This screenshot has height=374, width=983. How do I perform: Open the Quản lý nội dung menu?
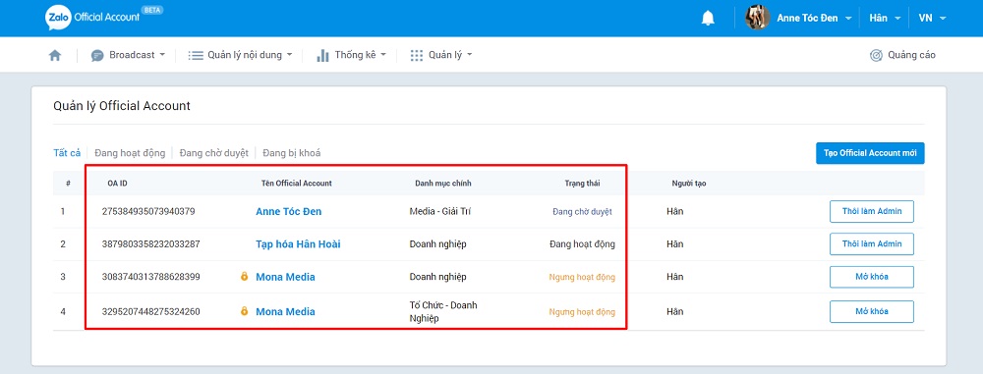(x=241, y=55)
